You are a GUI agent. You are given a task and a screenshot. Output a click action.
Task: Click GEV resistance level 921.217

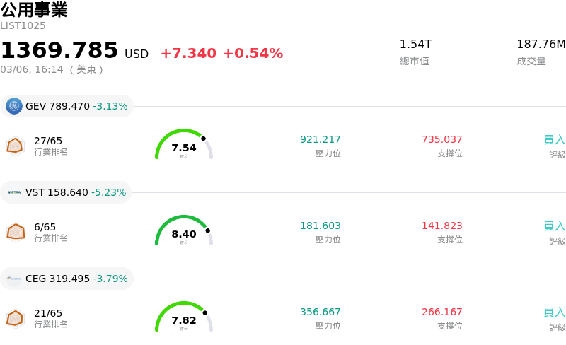pyautogui.click(x=320, y=140)
